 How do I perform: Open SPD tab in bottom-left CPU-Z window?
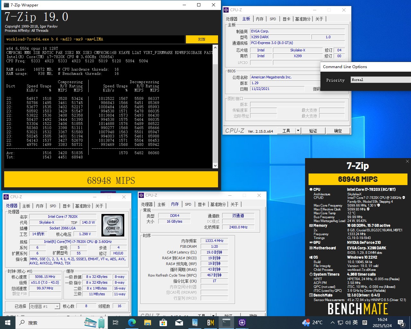pyautogui.click(x=53, y=206)
